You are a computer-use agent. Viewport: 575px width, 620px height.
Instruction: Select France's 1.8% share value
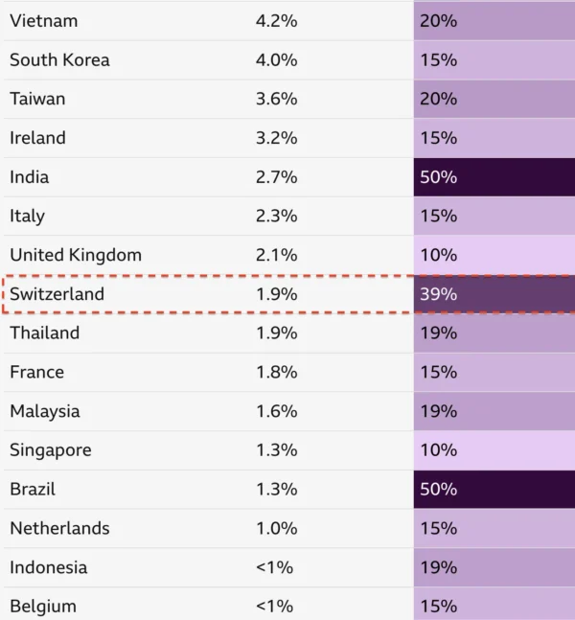coord(276,372)
